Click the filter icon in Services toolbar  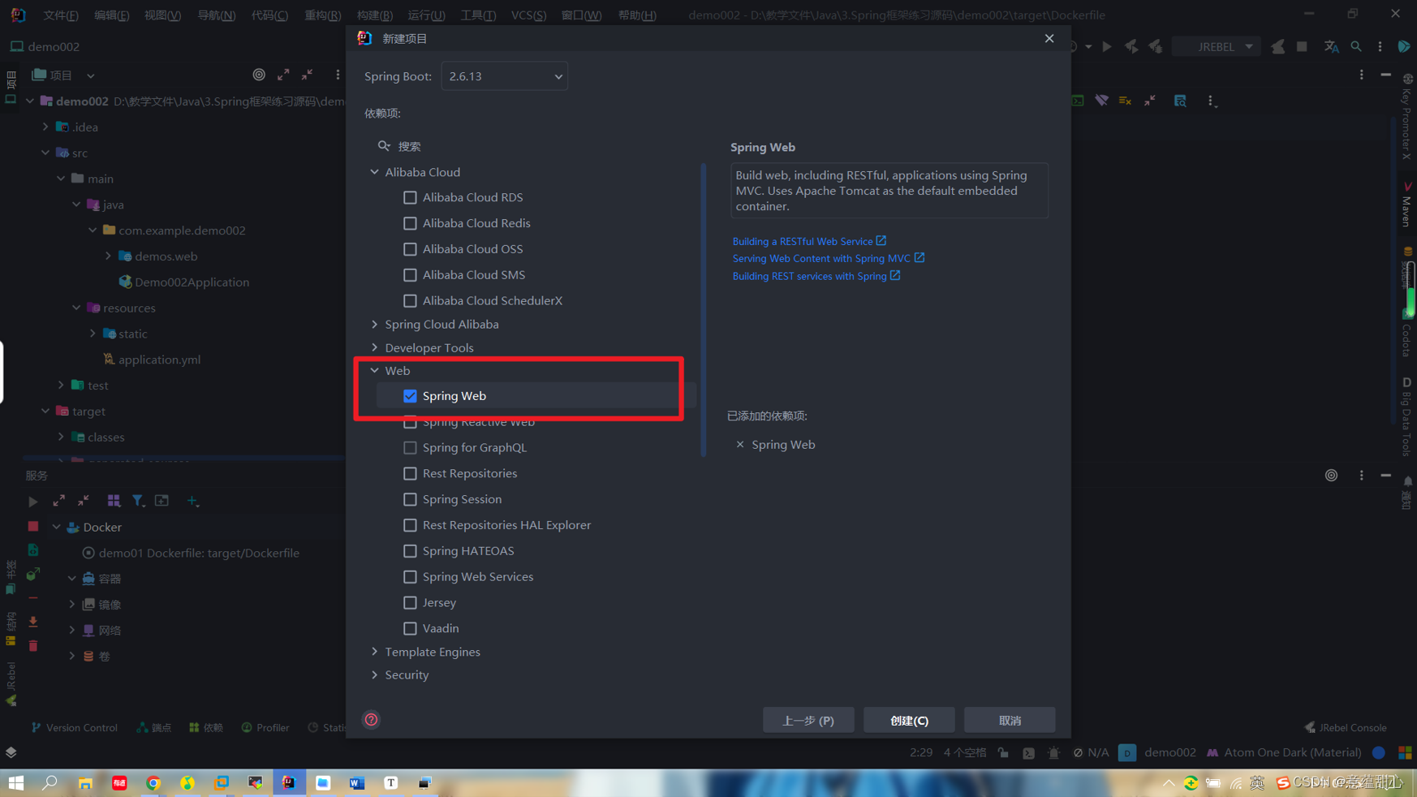(138, 501)
